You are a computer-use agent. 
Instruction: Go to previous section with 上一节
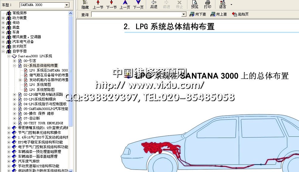[x=98, y=4]
